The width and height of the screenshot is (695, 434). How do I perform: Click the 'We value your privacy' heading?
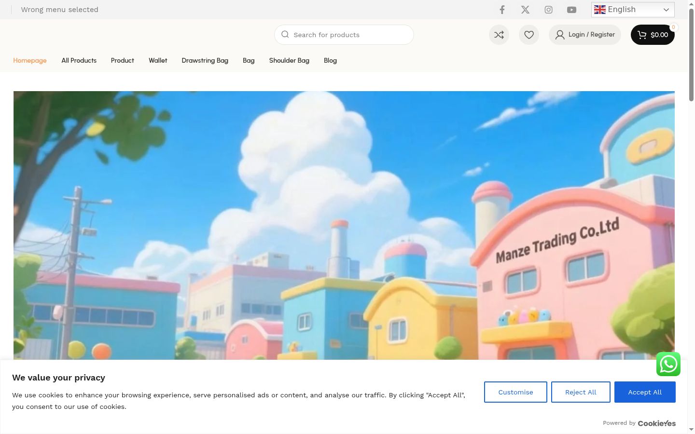click(58, 378)
